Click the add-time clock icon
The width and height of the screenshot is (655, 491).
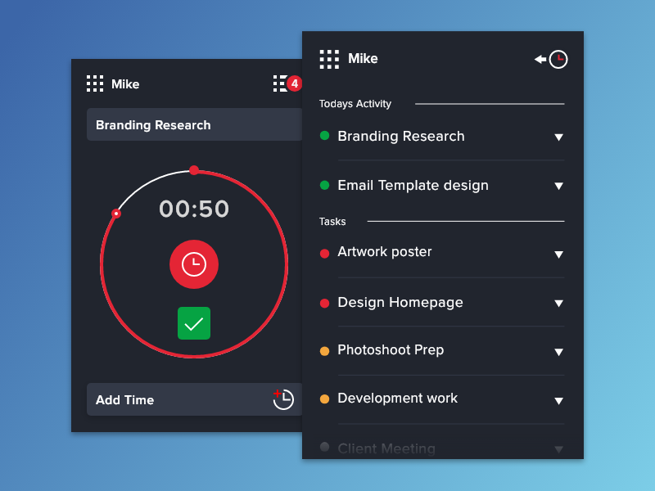click(x=284, y=399)
